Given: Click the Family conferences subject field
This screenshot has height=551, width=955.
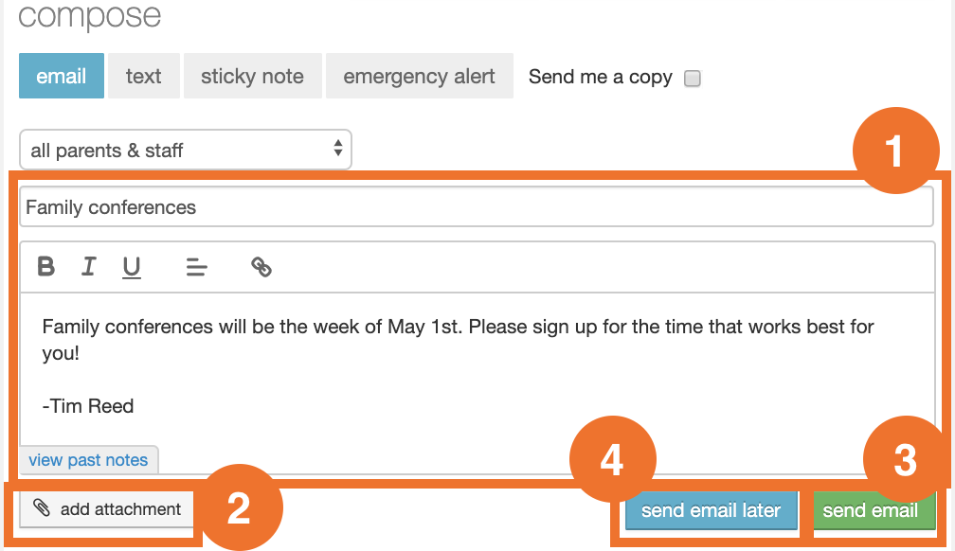Looking at the screenshot, I should click(474, 205).
